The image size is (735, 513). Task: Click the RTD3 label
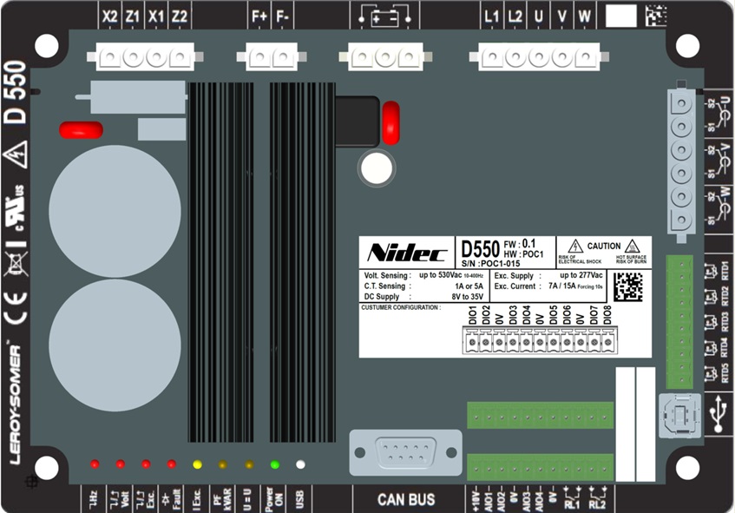click(x=725, y=321)
